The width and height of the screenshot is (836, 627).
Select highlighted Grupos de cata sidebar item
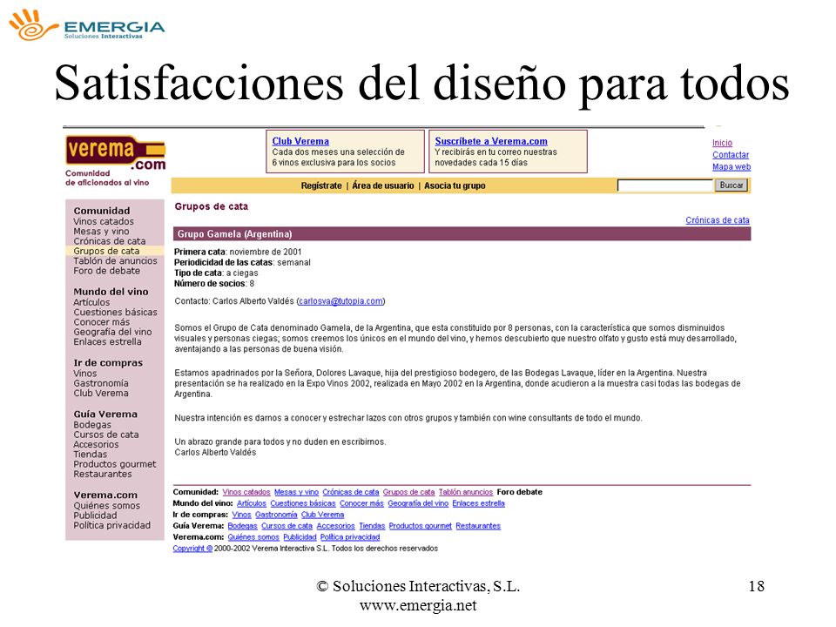coord(115,251)
